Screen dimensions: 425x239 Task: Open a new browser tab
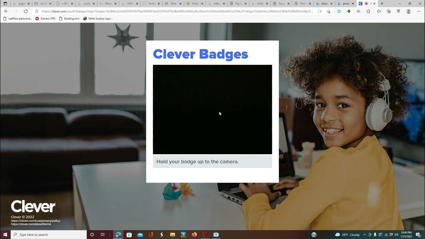click(382, 3)
